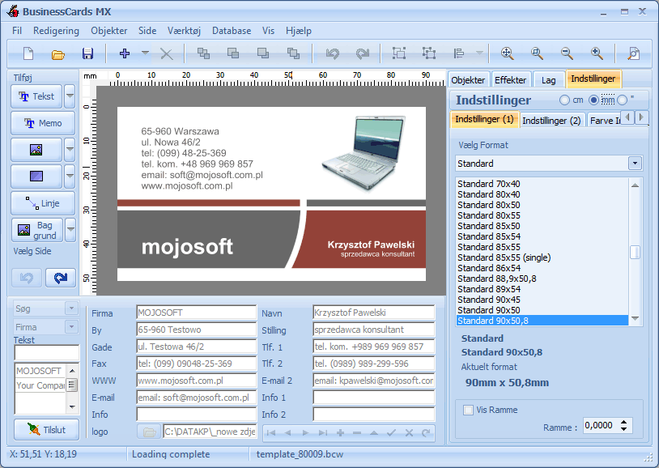
Task: Go to first record in the database navigator
Action: coord(271,432)
